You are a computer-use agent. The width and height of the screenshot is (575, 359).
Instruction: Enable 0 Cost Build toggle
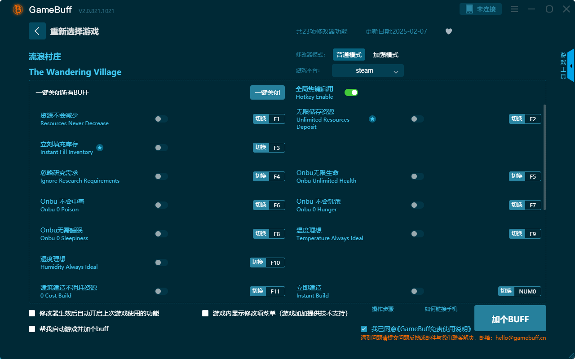pyautogui.click(x=161, y=291)
